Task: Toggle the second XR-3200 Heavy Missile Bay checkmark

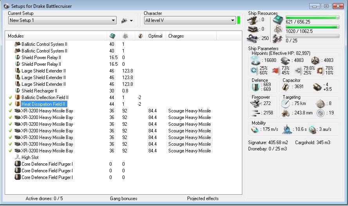Action: click(10, 117)
